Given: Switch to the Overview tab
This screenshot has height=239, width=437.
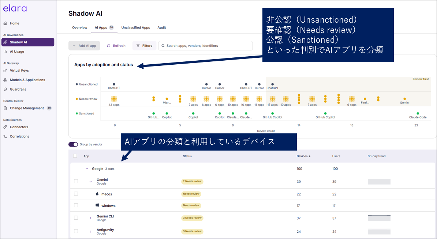Looking at the screenshot, I should (80, 28).
